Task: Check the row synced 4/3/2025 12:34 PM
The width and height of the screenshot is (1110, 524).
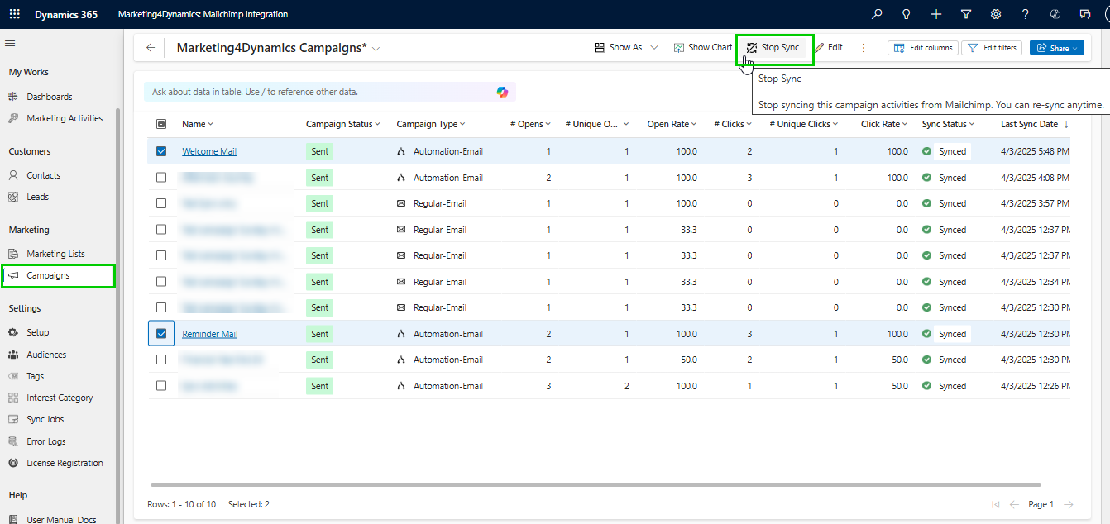Action: pyautogui.click(x=161, y=282)
